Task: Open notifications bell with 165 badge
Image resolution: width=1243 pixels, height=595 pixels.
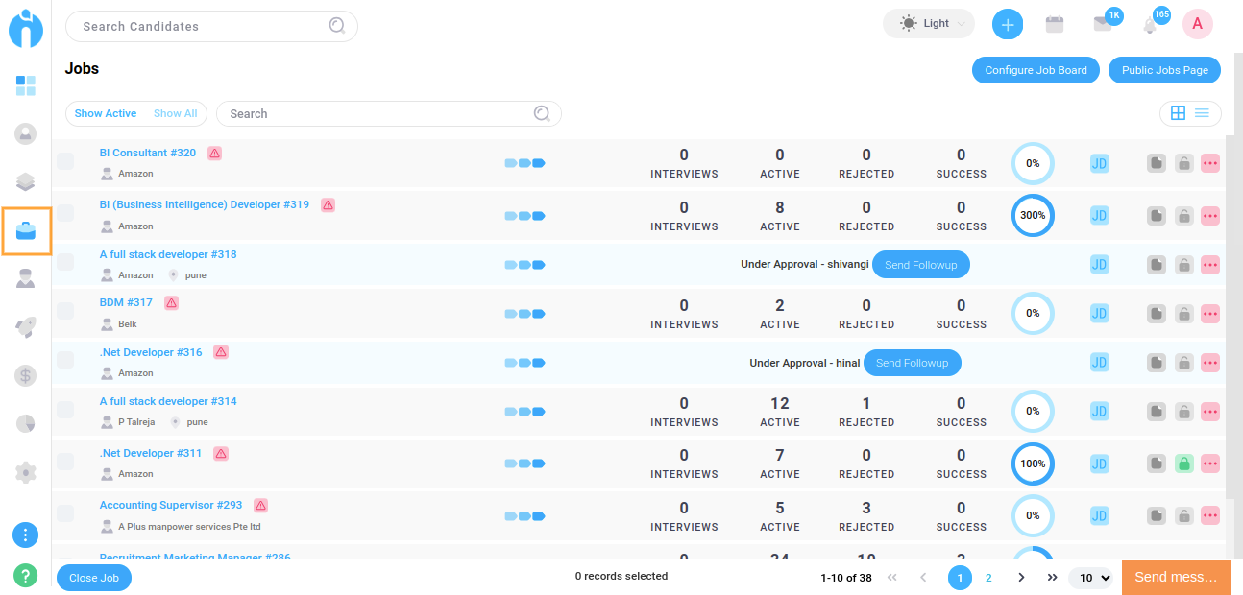Action: pos(1150,26)
